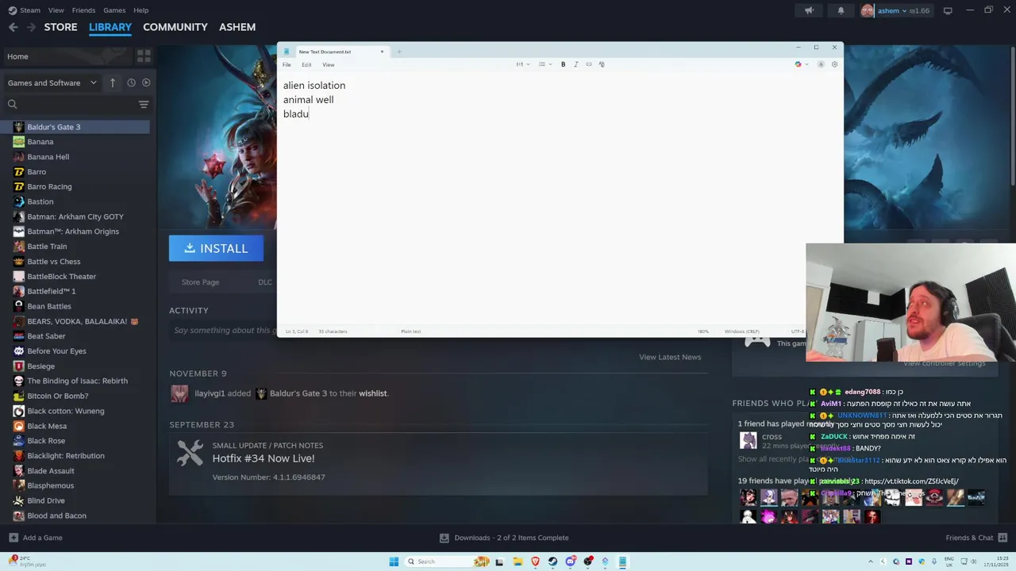Open Windows Start menu

pos(394,561)
